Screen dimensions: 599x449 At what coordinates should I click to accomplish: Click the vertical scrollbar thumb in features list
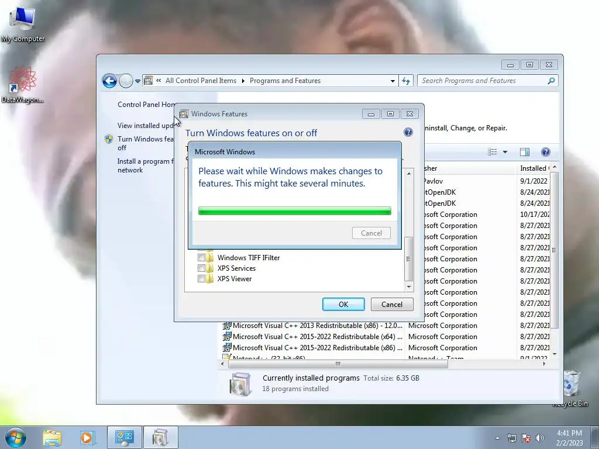pyautogui.click(x=408, y=259)
